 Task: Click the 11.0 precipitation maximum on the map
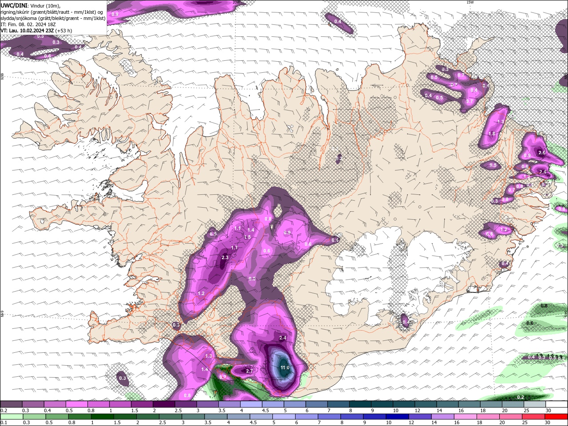point(285,367)
